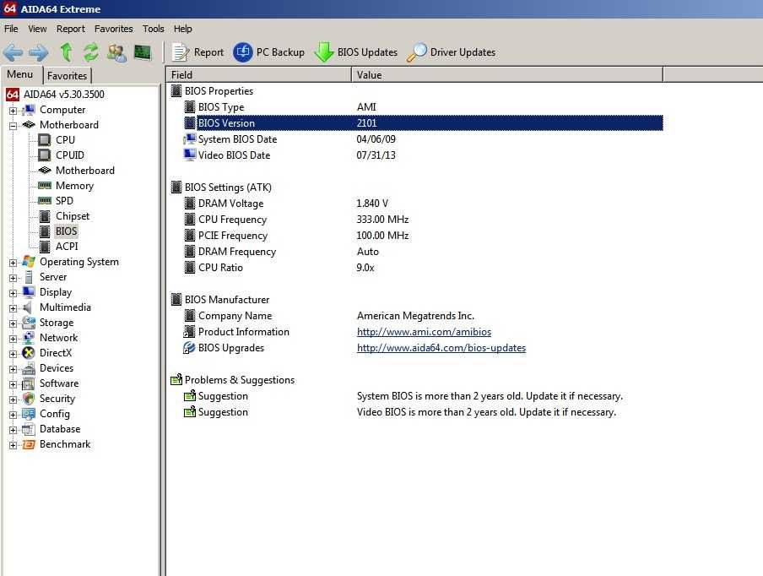Expand the Storage tree node

pyautogui.click(x=14, y=323)
